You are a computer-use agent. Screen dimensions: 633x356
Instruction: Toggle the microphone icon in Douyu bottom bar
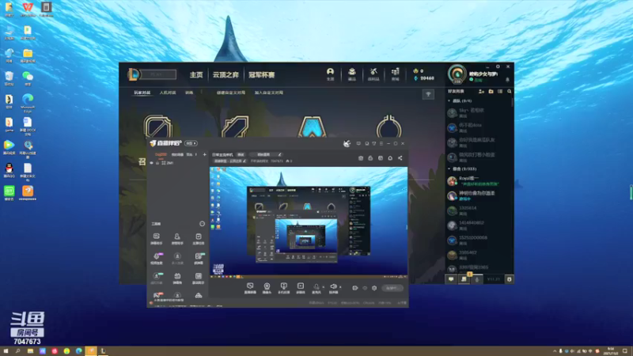click(316, 287)
